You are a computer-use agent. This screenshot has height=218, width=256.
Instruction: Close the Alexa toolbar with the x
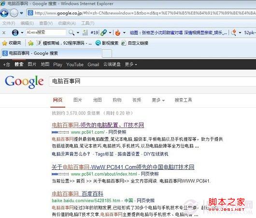point(4,33)
